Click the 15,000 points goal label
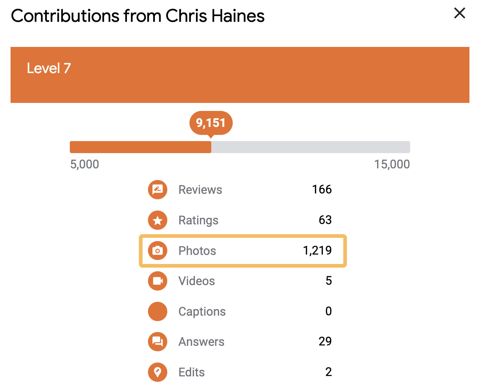Viewport: 480px width, 384px height. 392,164
